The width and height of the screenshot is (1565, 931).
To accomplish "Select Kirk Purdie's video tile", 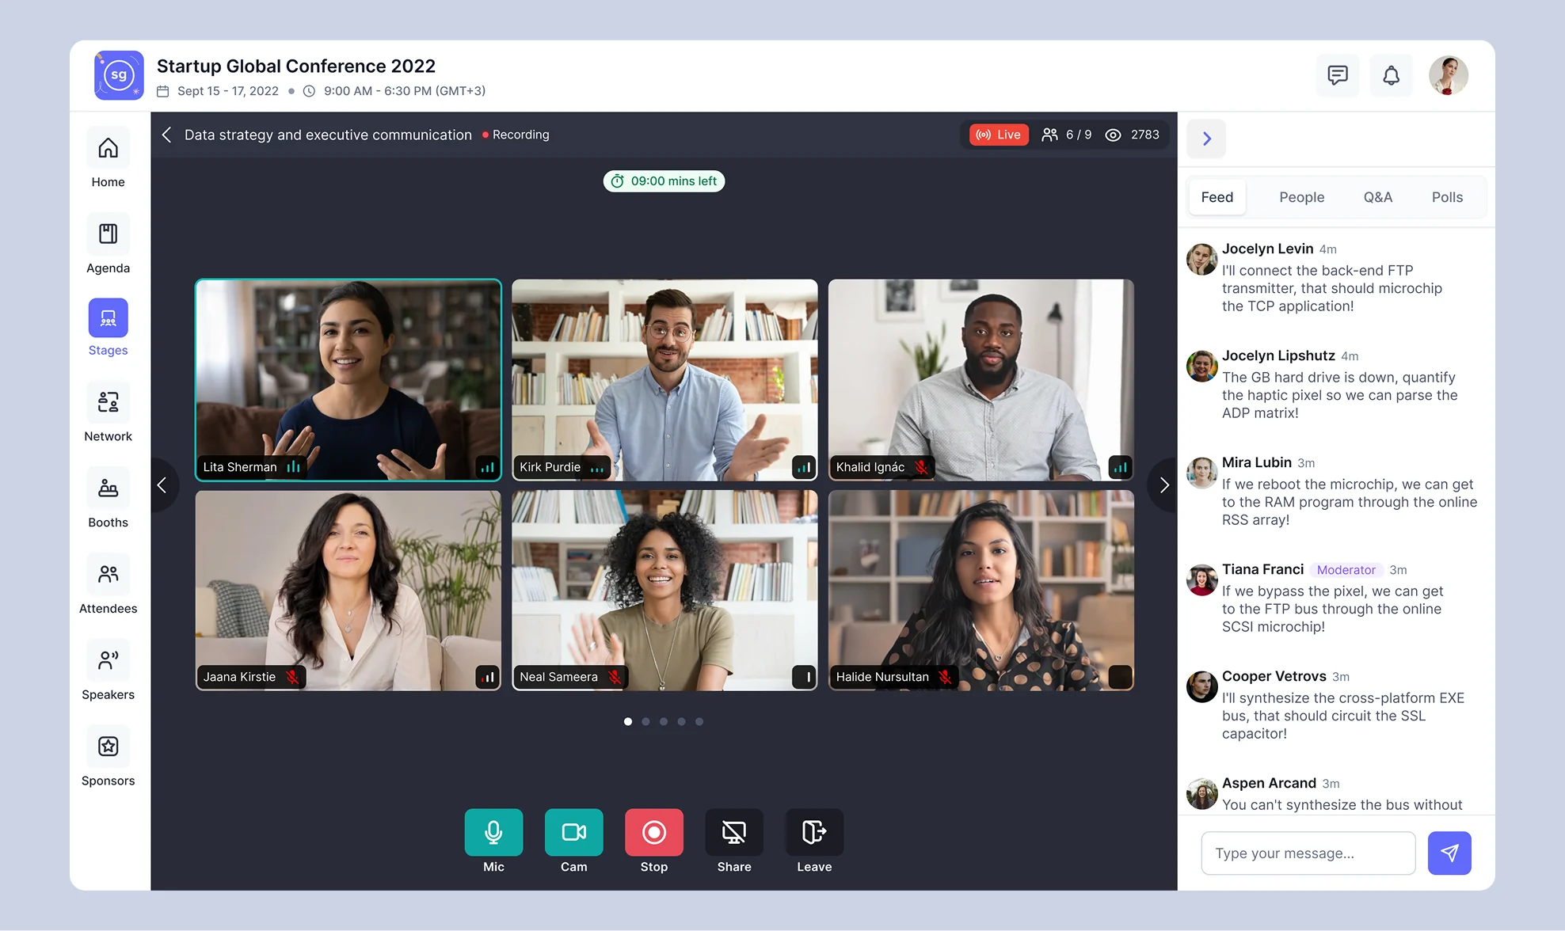I will (x=664, y=380).
